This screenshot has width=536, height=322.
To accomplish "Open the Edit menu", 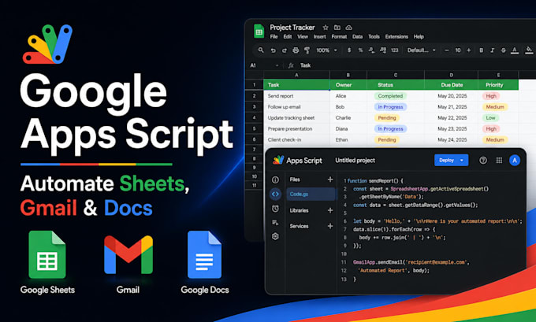I will click(288, 36).
